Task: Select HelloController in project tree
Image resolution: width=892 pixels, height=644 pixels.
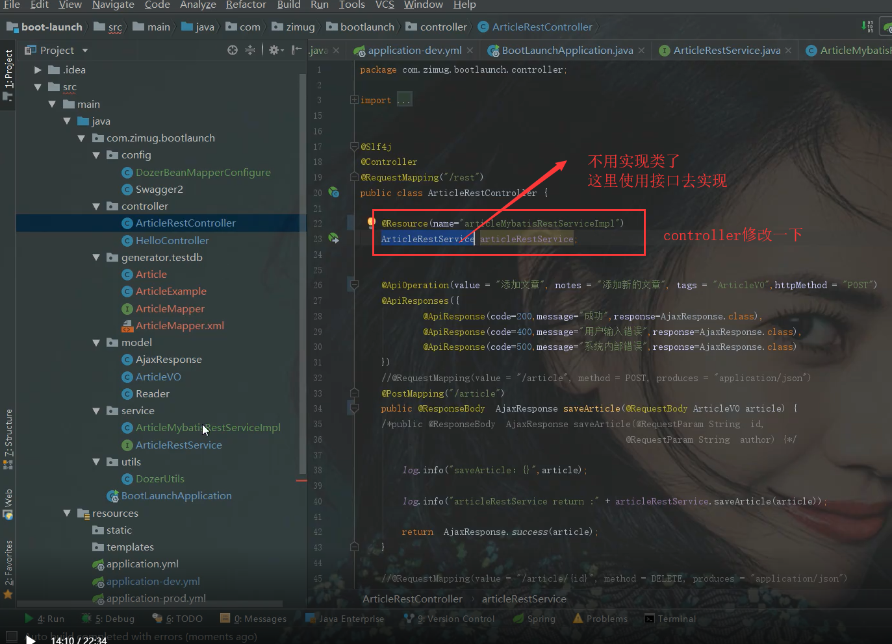Action: pos(172,240)
